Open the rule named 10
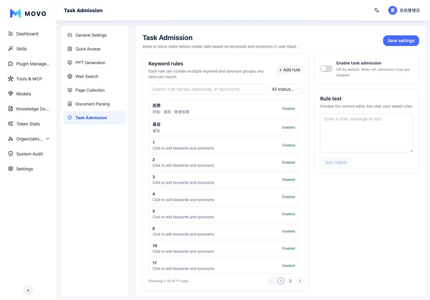The width and height of the screenshot is (430, 300). [x=224, y=248]
